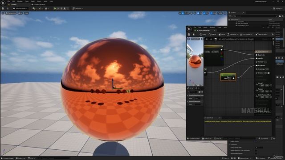Open the Asset menu in Material Editor

205,27
